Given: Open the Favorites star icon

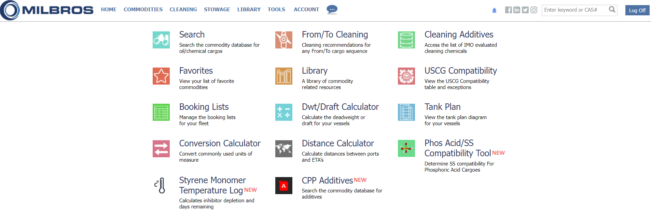Looking at the screenshot, I should click(161, 76).
